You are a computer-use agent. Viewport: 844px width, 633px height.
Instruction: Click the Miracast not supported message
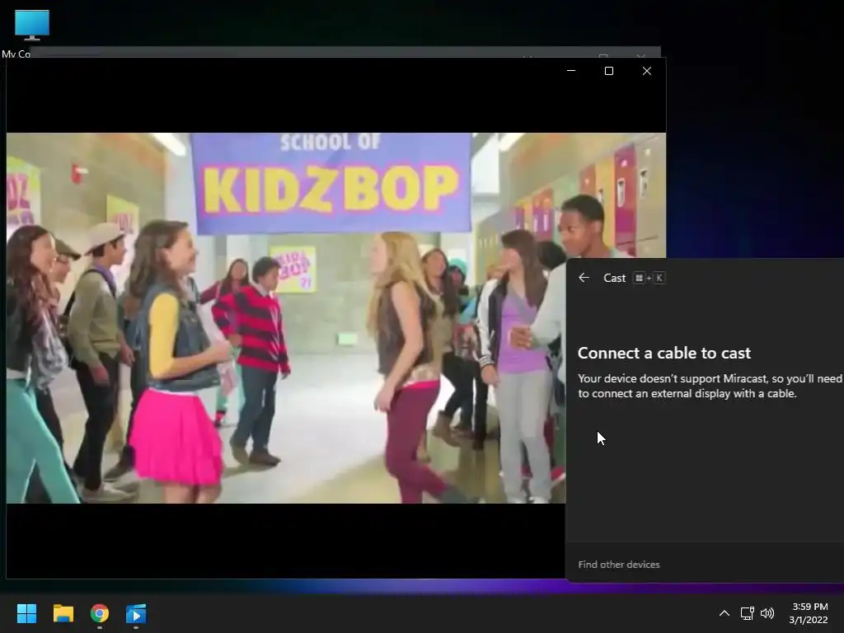tap(710, 386)
